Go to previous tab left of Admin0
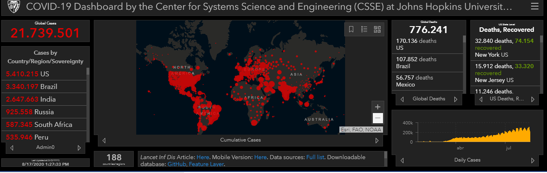This screenshot has height=173, width=547. [11, 147]
